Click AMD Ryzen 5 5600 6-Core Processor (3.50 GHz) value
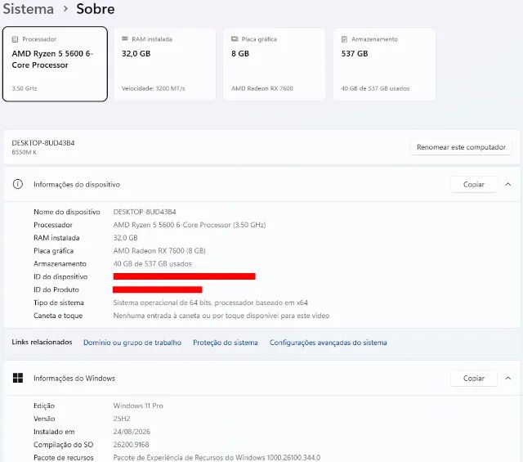Screen dimensions: 523x462 [190, 225]
